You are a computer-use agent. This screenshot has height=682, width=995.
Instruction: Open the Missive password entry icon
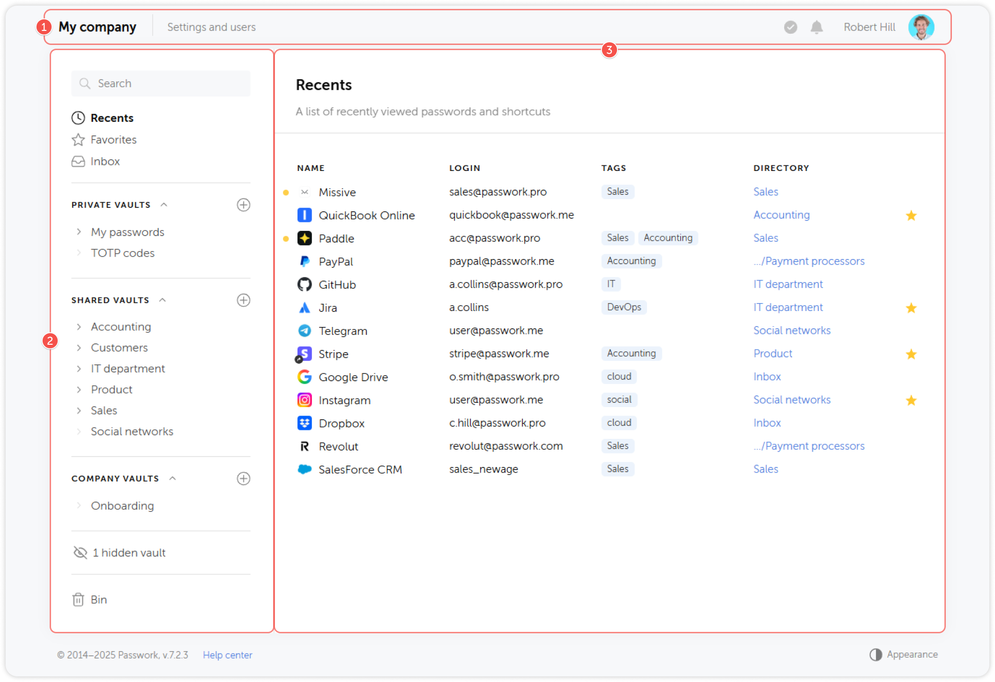304,192
